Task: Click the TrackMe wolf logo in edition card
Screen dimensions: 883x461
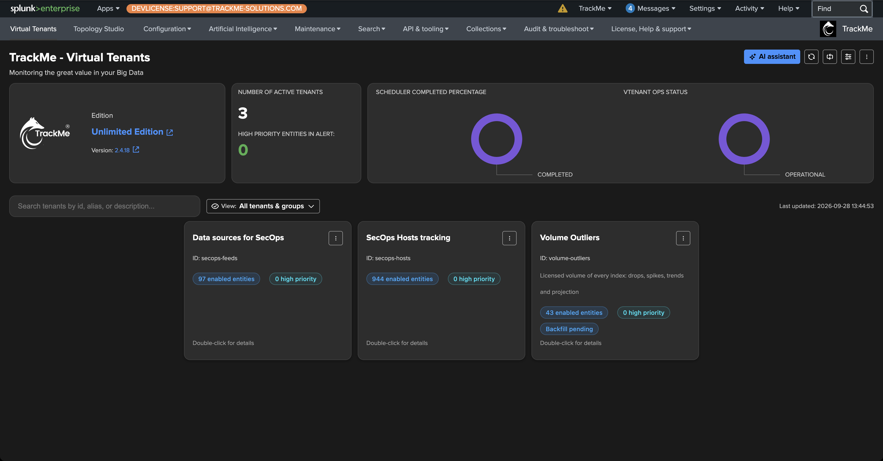Action: pos(45,133)
